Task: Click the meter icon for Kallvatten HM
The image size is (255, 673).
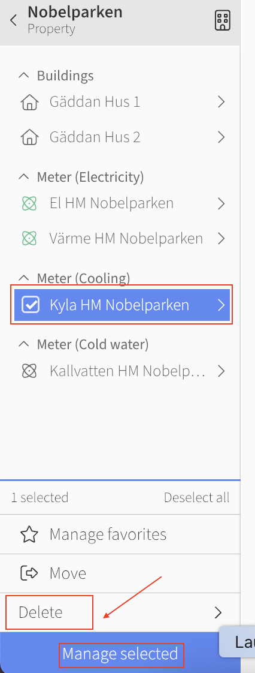Action: (29, 371)
